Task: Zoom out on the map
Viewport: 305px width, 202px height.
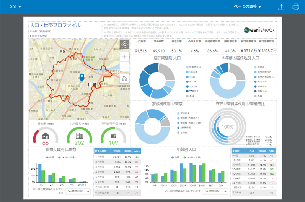Action: (x=124, y=67)
